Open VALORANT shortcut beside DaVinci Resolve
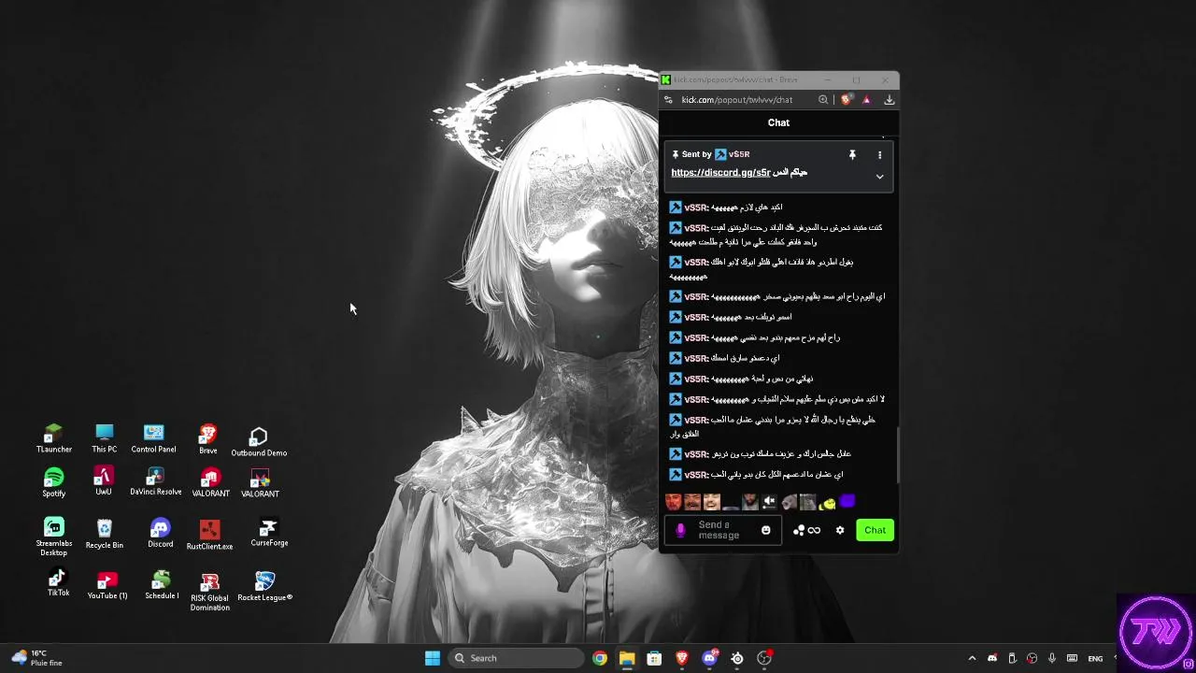 210,483
